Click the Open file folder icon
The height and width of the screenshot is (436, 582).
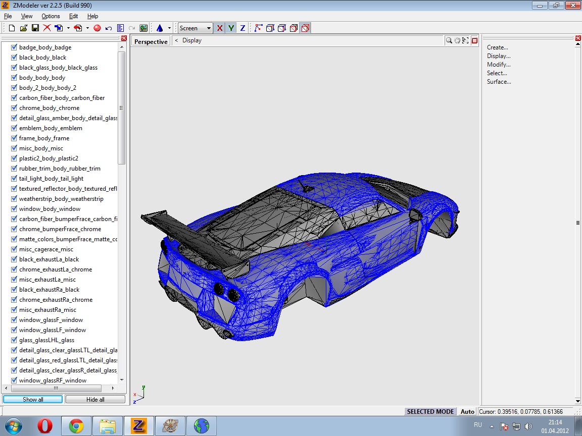point(23,28)
